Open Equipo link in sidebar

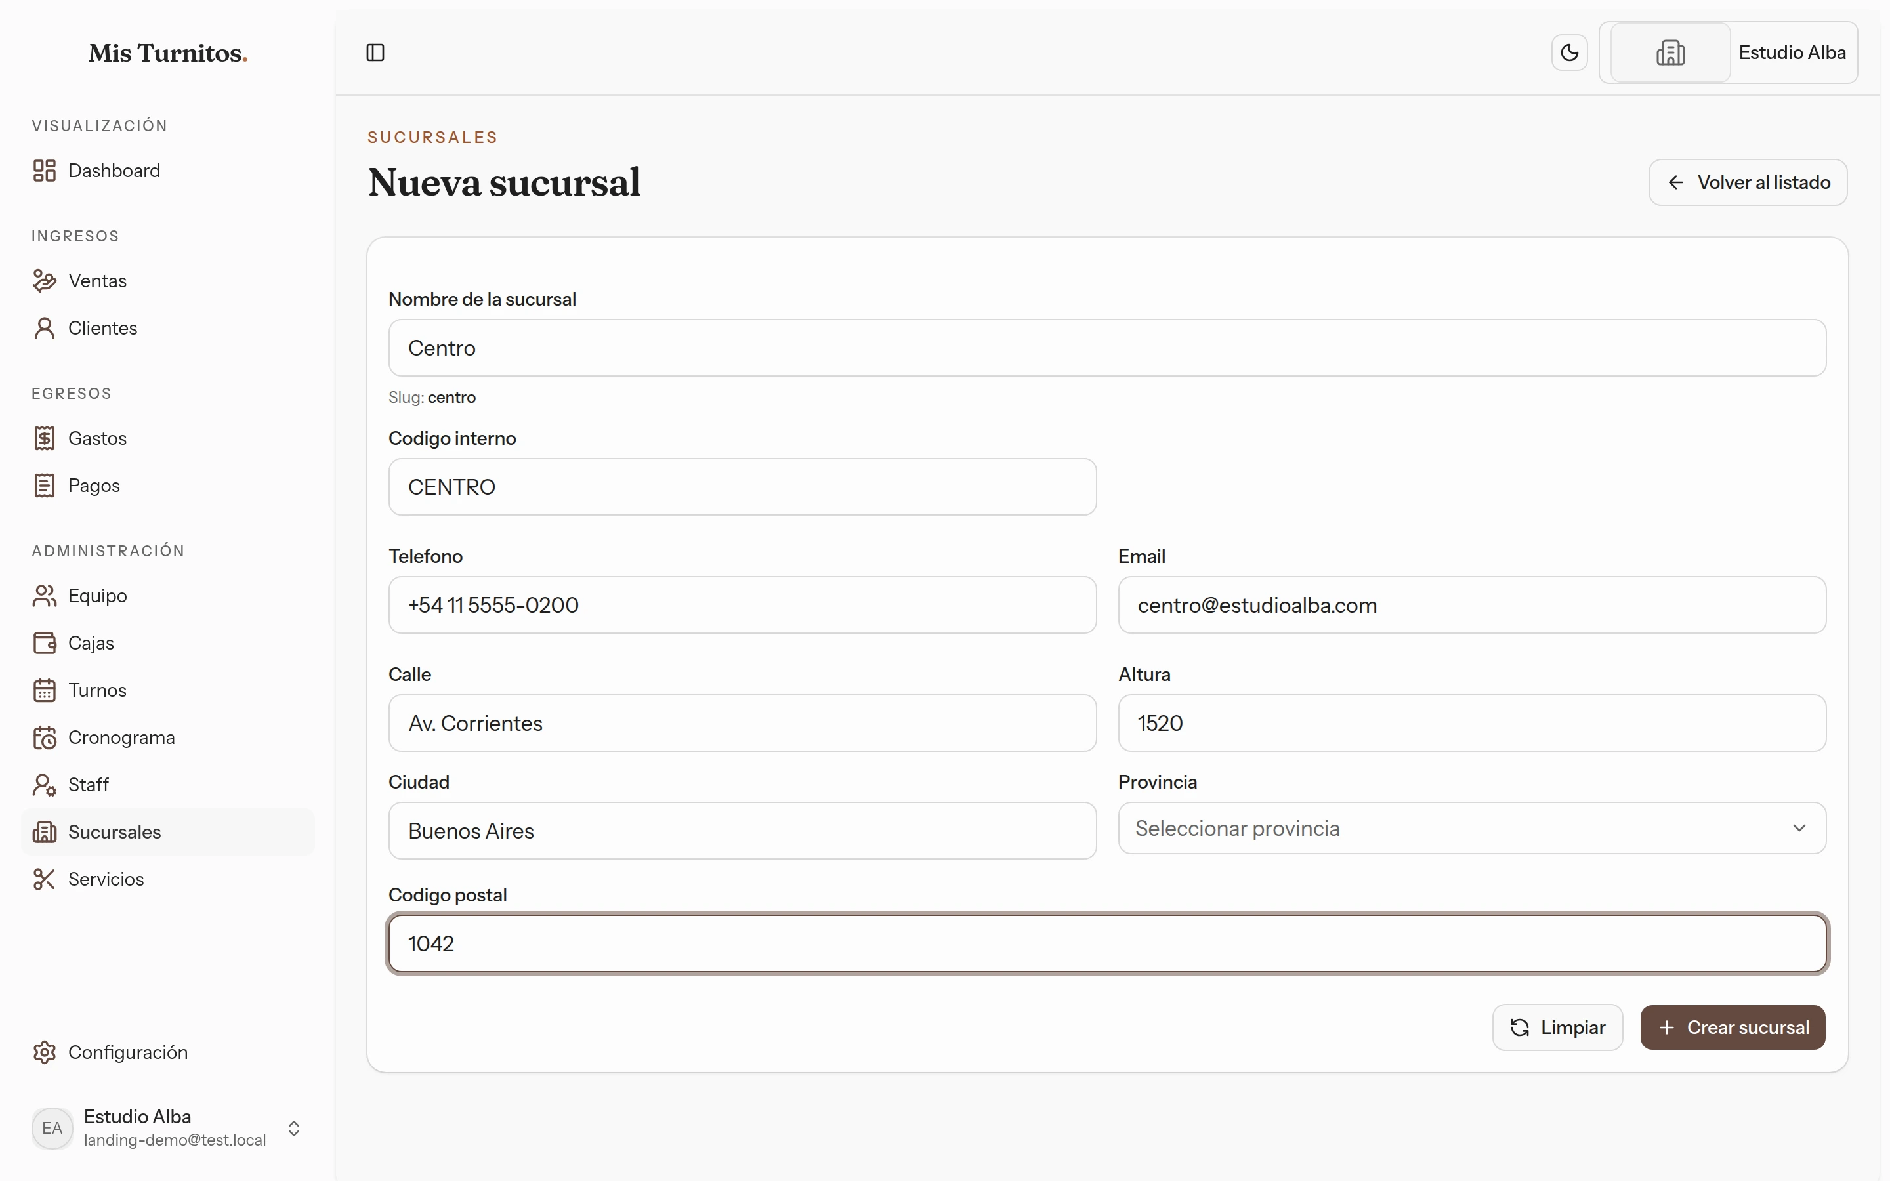click(x=168, y=595)
